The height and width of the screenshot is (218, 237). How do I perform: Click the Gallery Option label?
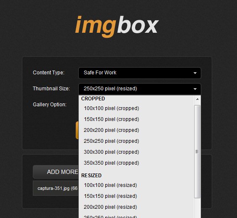(x=50, y=105)
